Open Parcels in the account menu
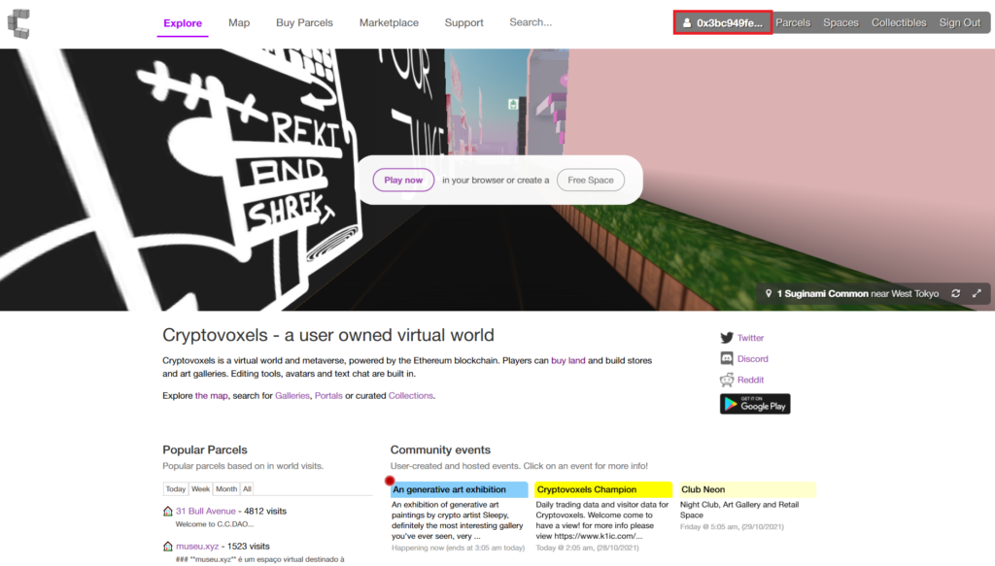 [793, 23]
